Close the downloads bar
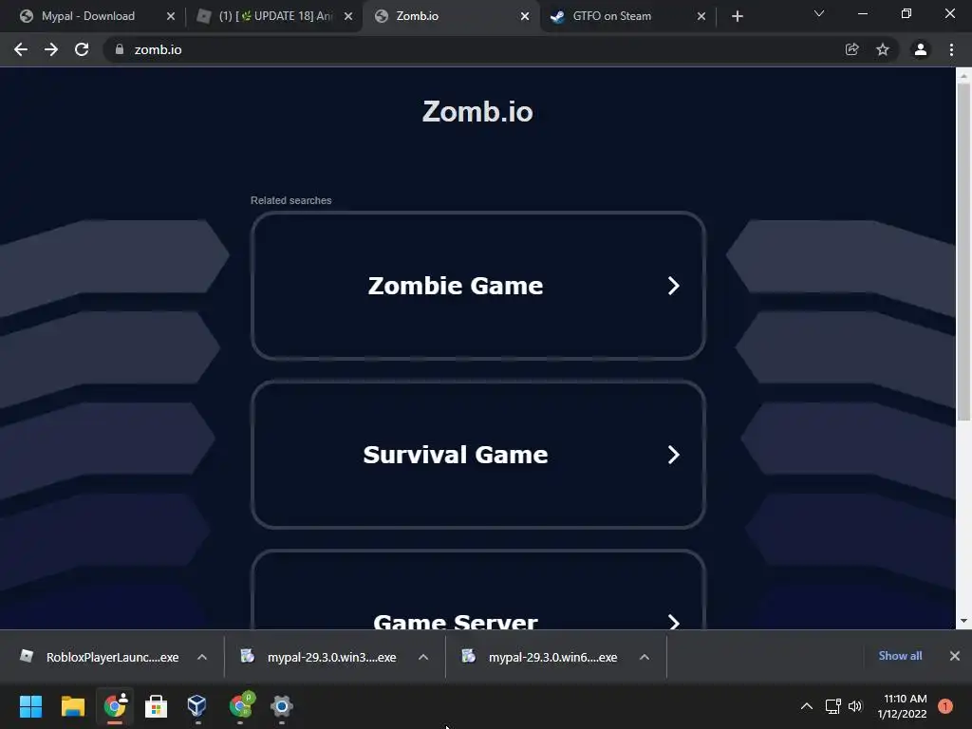 pyautogui.click(x=955, y=656)
